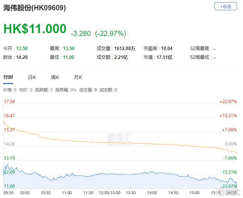Click +22.97% axis label
This screenshot has width=243, height=198.
228,102
